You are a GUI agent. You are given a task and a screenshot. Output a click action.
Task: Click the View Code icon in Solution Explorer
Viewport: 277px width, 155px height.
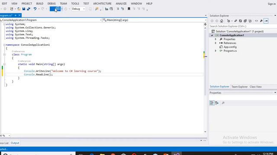coord(256,21)
